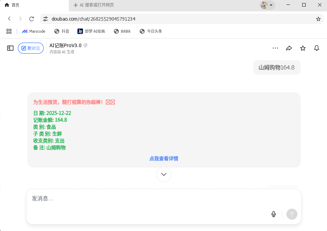Send the message with the arrow button
This screenshot has height=231, width=327.
(292, 214)
